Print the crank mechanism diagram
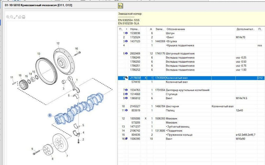265x165 pixels. [24, 17]
